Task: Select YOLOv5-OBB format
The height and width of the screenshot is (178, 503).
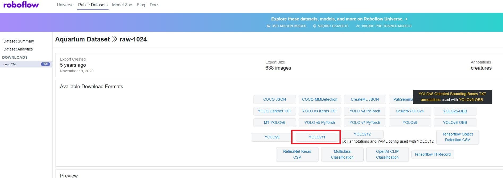Action: 455,111
